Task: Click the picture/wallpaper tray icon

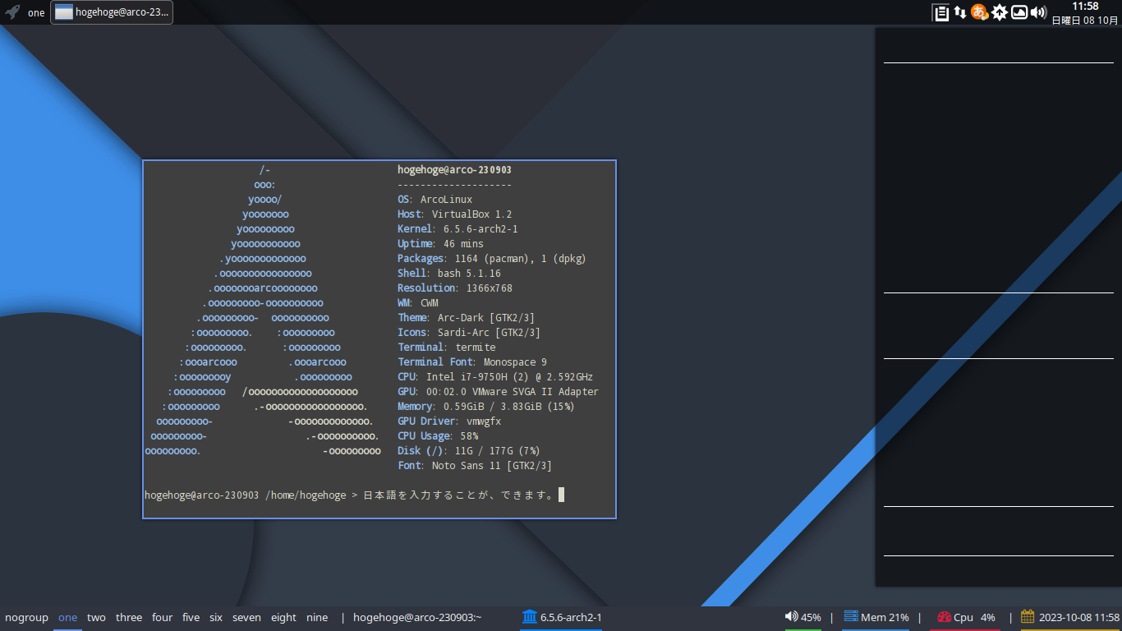Action: [x=1019, y=12]
